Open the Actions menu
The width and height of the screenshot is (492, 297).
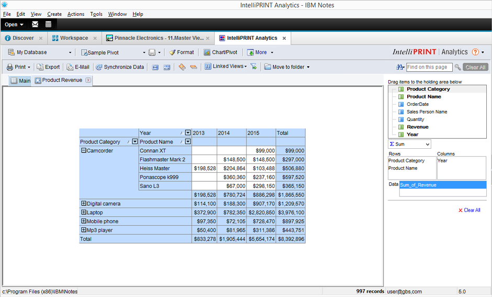pos(76,14)
